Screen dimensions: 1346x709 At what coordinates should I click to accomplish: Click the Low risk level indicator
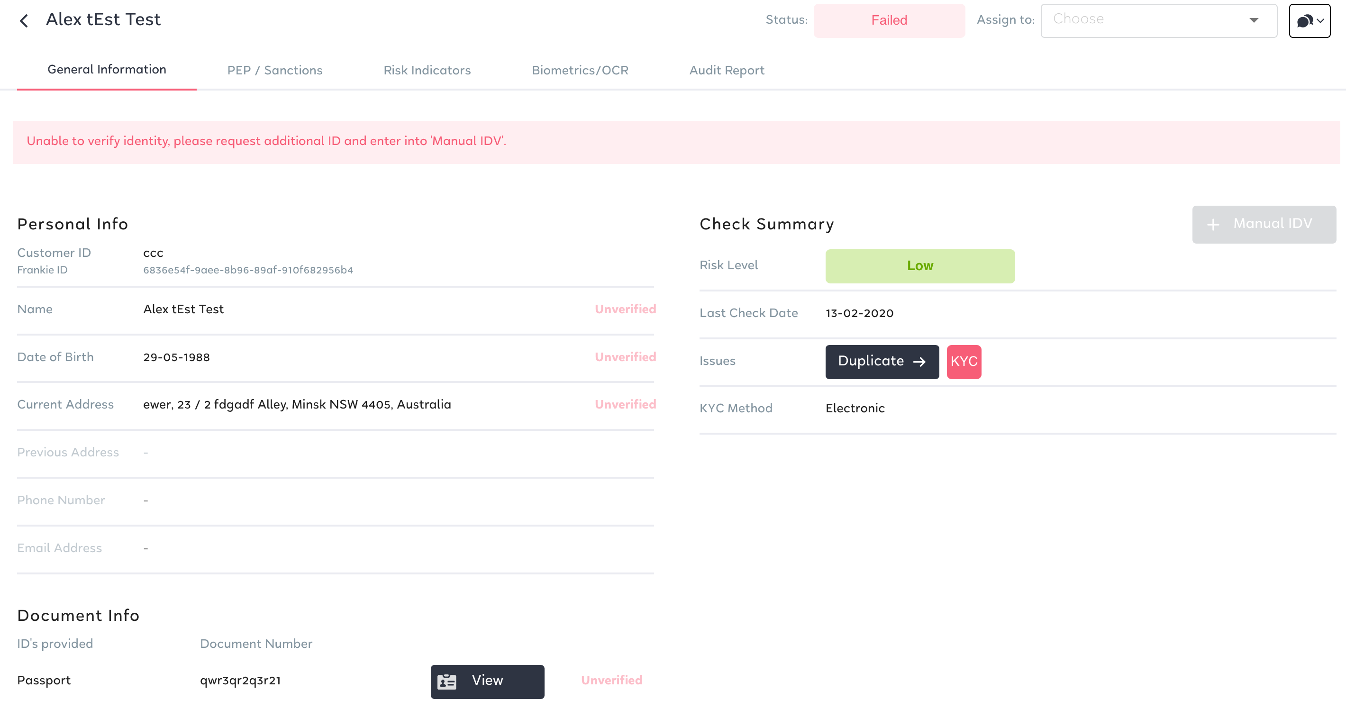coord(919,266)
